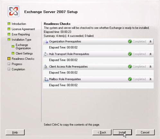Viewport: 160px width, 139px height.
Task: Click the Hub Transport Role Prerequisites header text
Action: point(69,54)
